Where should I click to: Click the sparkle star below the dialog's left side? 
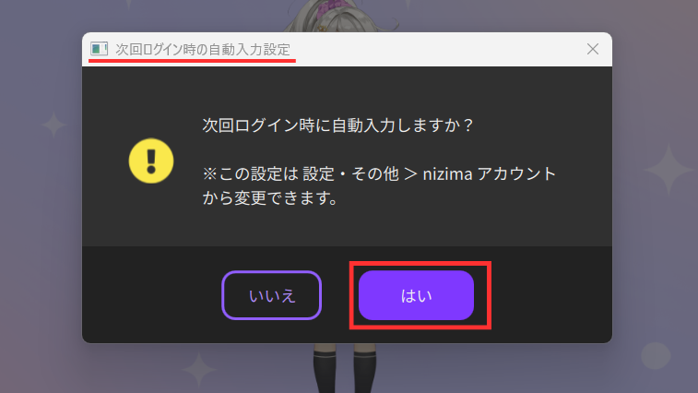198,370
